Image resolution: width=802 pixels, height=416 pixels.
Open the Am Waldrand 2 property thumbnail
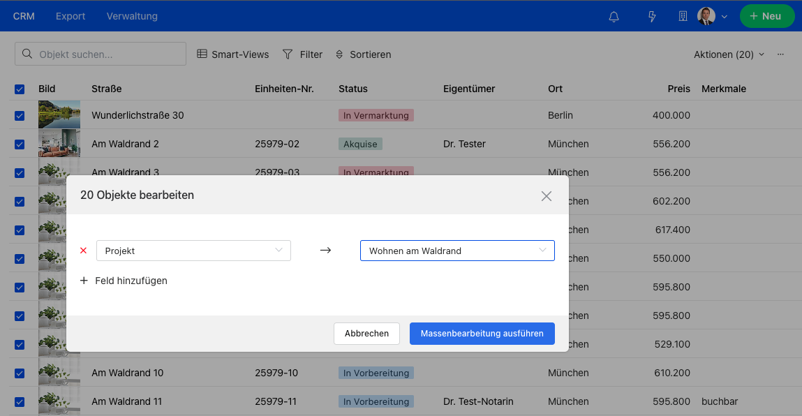(x=59, y=144)
